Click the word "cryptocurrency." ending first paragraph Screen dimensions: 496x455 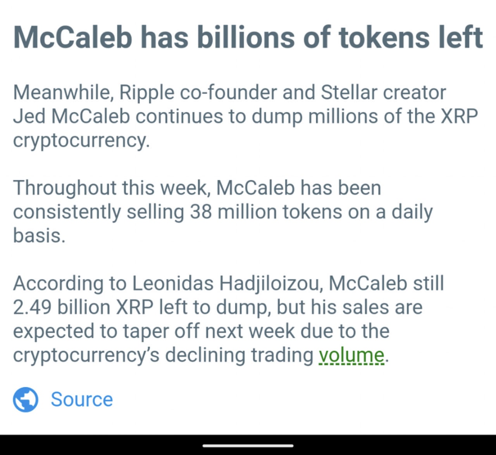81,140
